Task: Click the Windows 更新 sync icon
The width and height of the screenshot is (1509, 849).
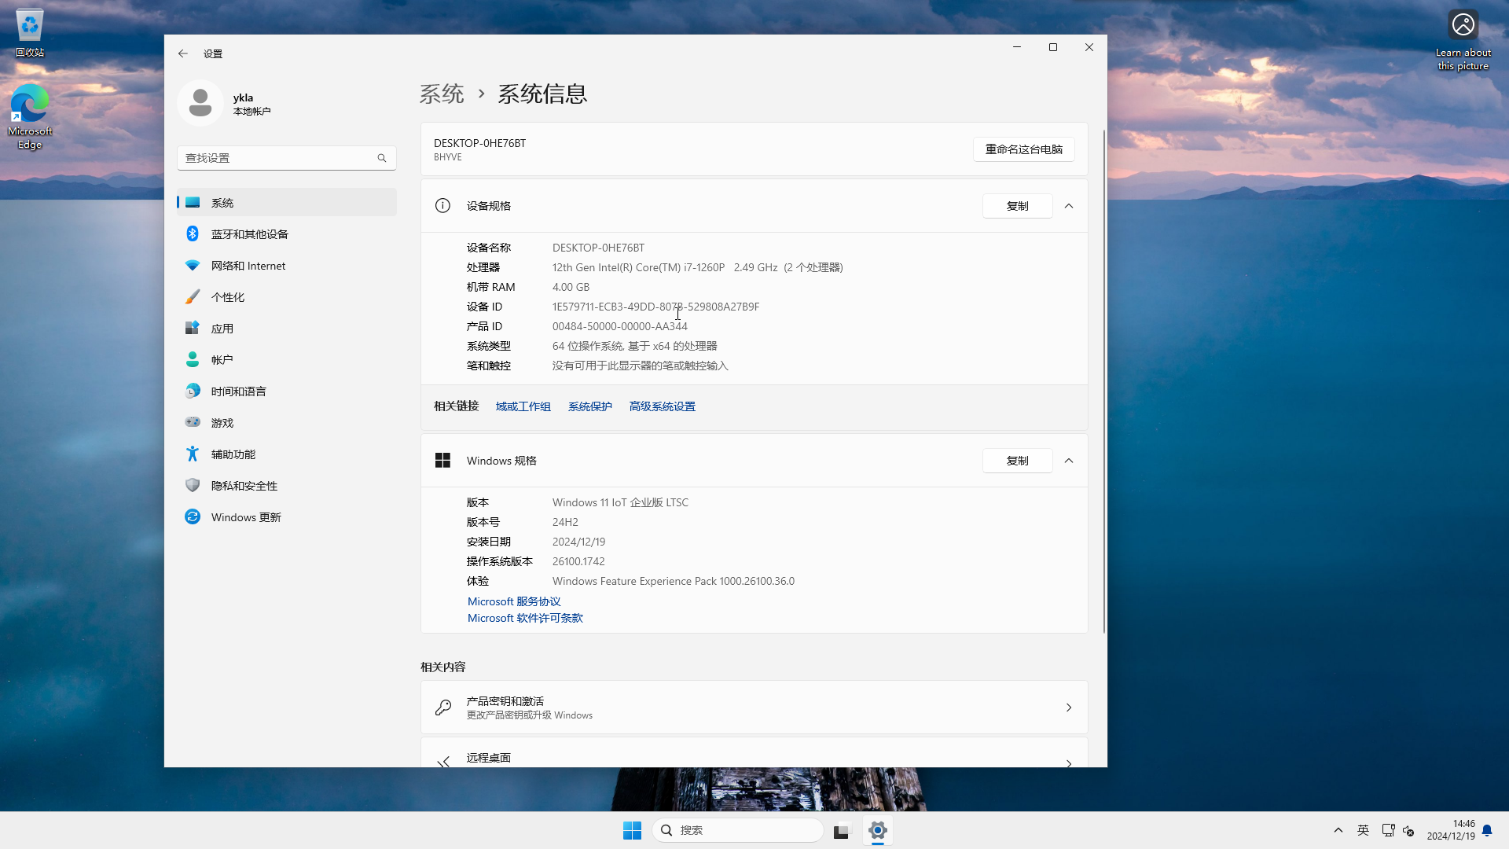Action: (193, 516)
